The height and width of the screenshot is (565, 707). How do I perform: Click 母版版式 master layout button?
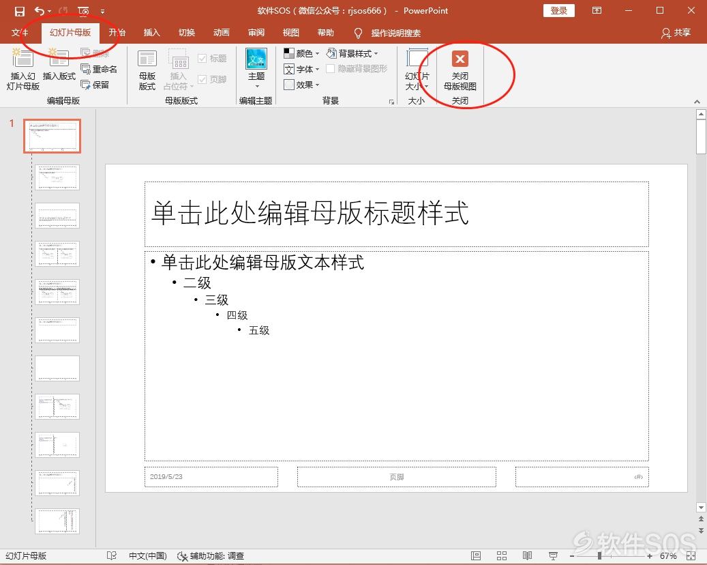147,70
